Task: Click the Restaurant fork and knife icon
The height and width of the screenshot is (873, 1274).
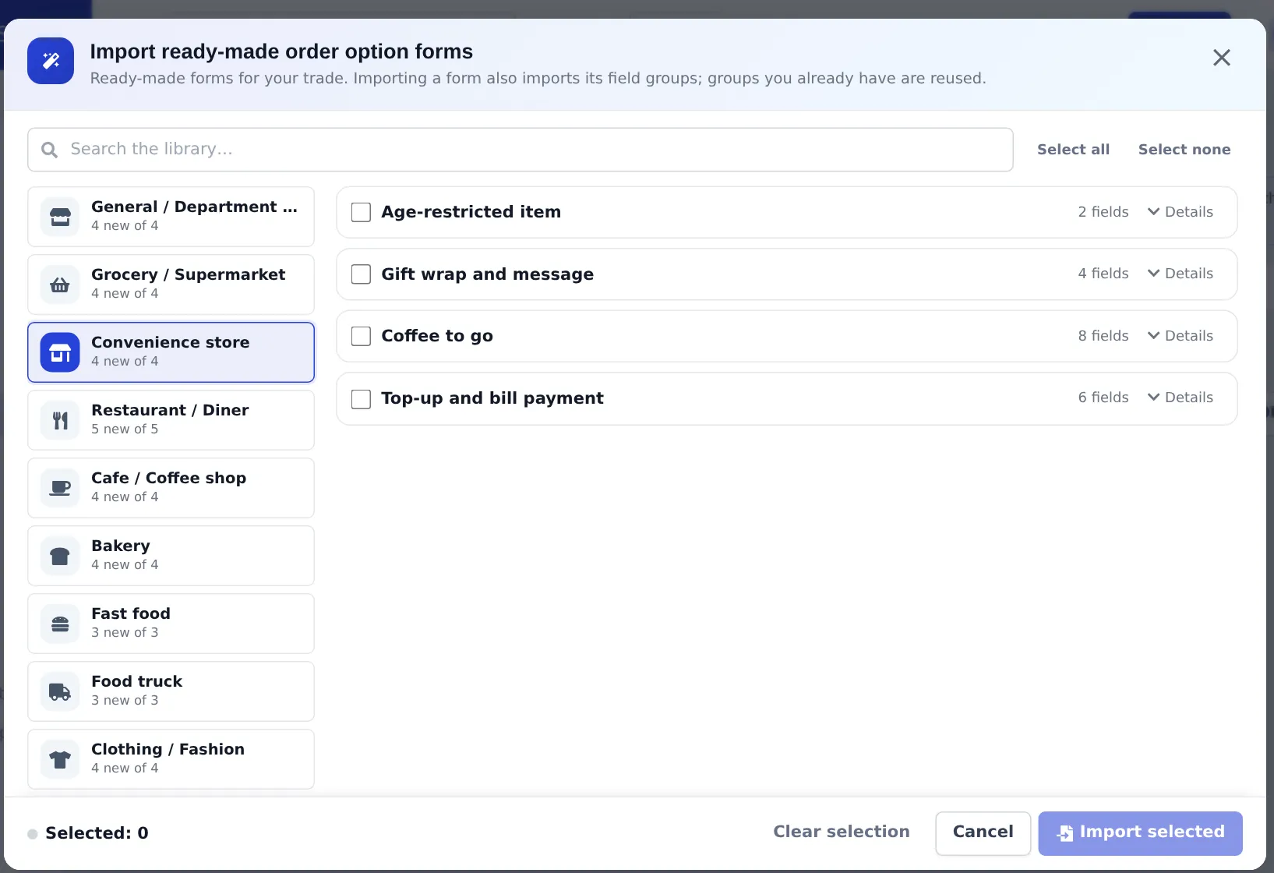Action: pos(60,420)
